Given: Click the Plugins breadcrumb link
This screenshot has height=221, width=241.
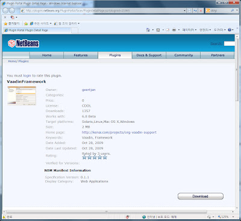Looking at the screenshot, I should click(x=23, y=61).
